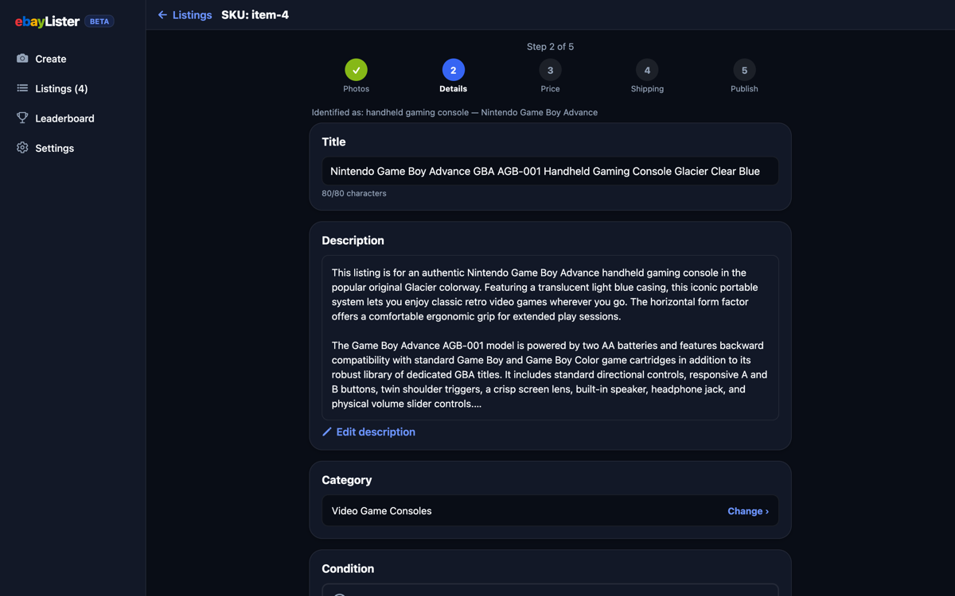Image resolution: width=955 pixels, height=596 pixels.
Task: Click the back arrow icon before Listings
Action: [162, 15]
